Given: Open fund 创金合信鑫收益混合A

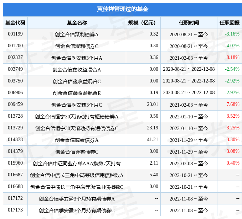Looking at the screenshot, I should tap(77, 69).
